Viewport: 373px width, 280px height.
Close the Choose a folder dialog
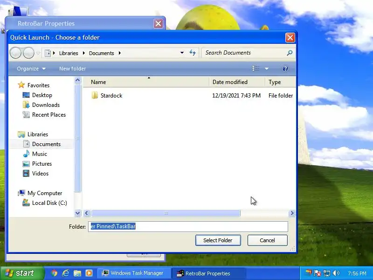click(x=290, y=37)
